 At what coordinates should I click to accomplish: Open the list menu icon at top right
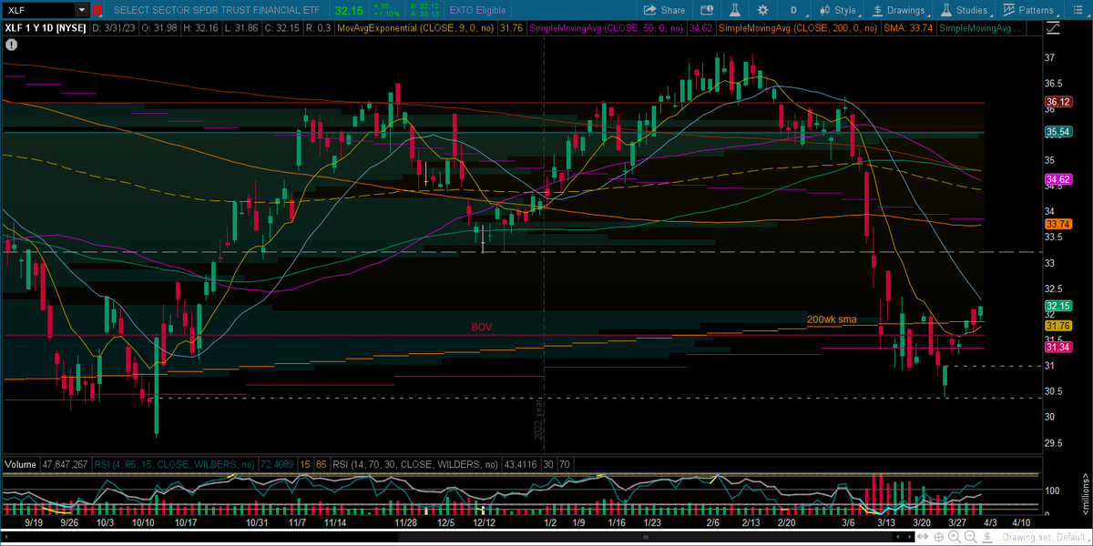[1078, 10]
